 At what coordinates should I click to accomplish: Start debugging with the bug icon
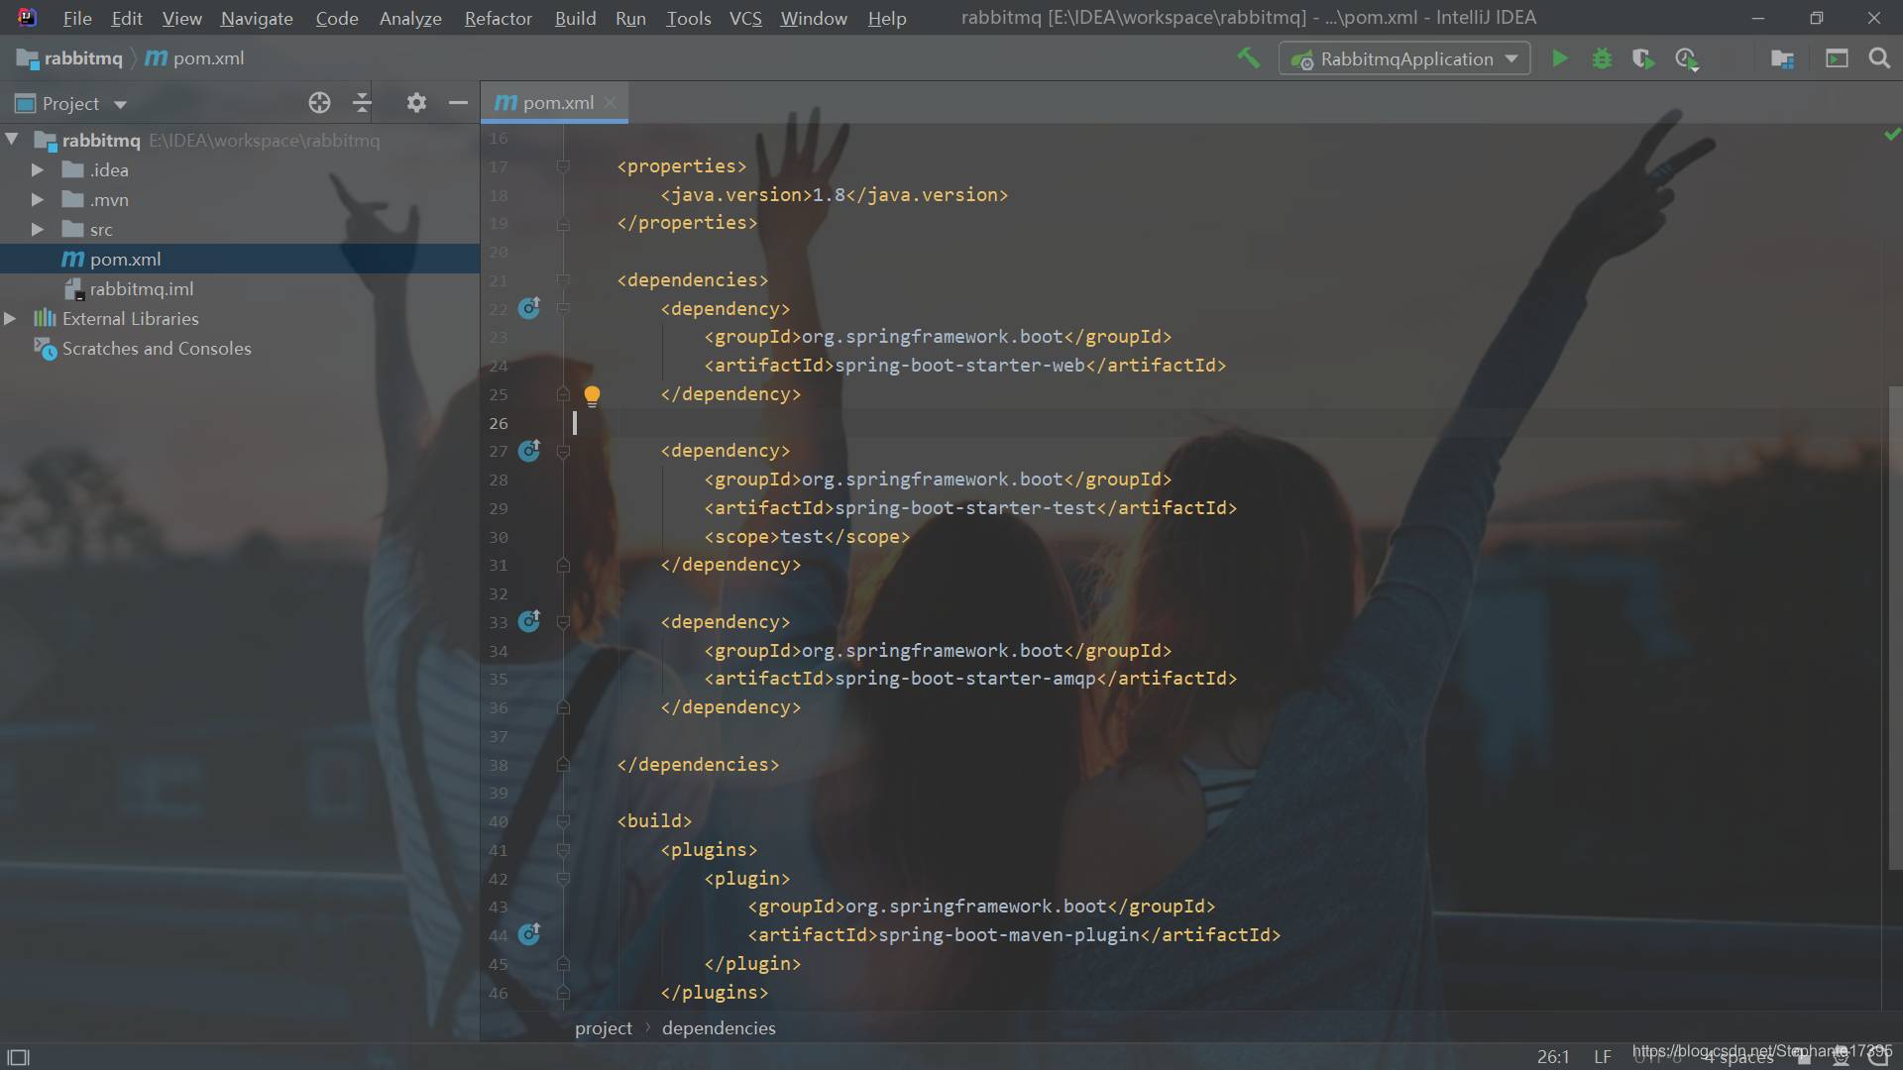click(x=1602, y=58)
